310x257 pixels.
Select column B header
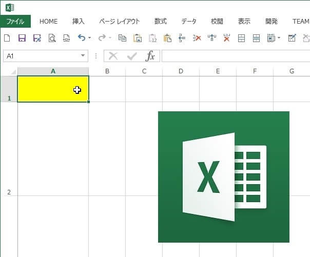[107, 71]
